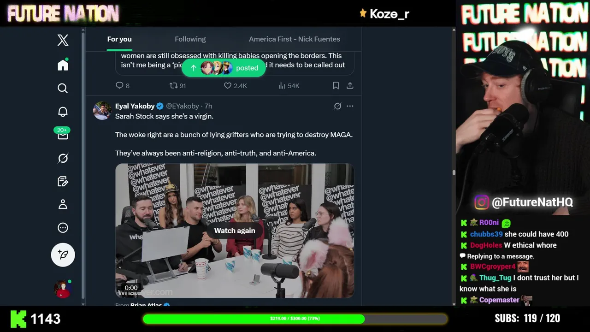
Task: Open the More circle menu in the sidebar
Action: [63, 228]
